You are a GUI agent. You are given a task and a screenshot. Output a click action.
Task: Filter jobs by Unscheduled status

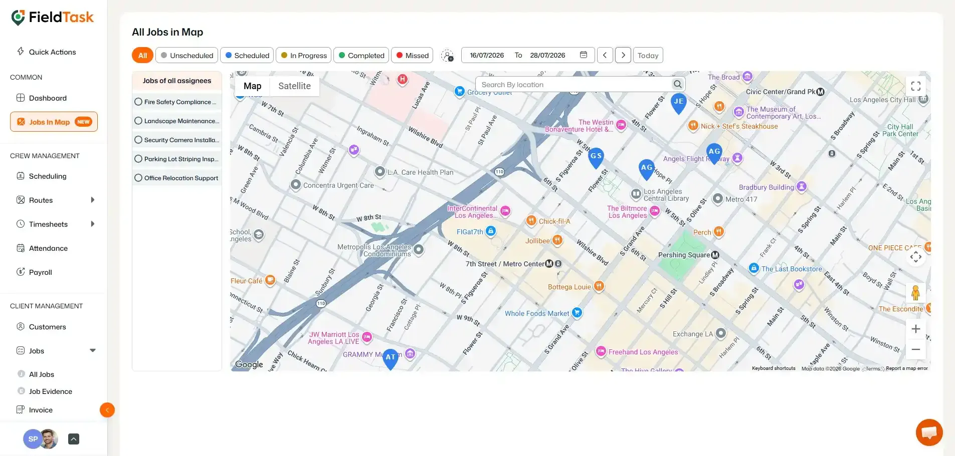pos(187,55)
